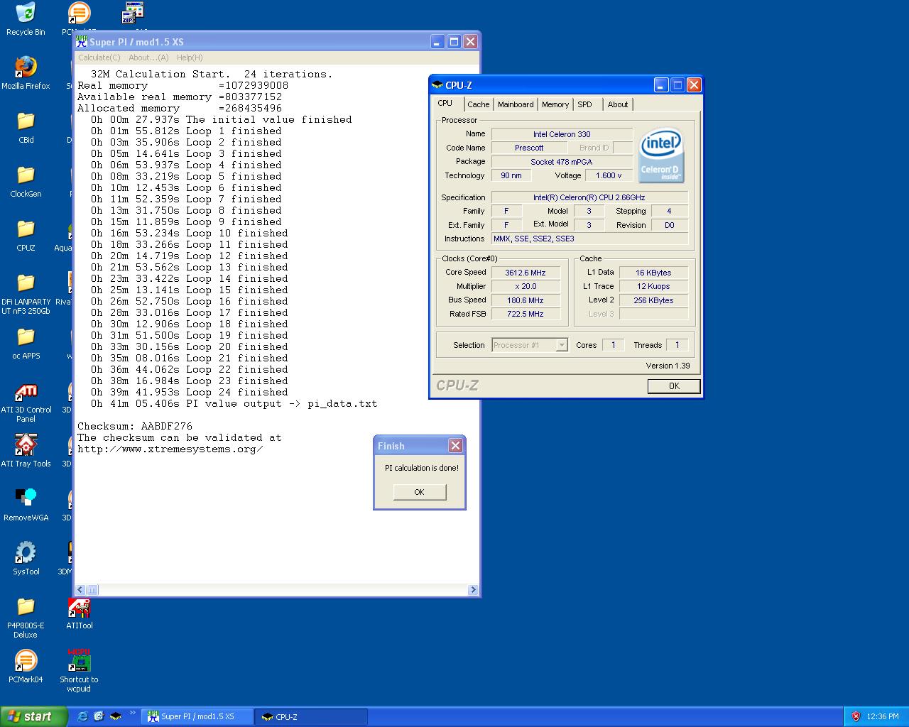The image size is (909, 727).
Task: Switch to the About tab in CPU-Z
Action: click(x=618, y=104)
